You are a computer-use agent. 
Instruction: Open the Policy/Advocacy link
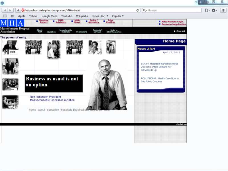pos(94,21)
